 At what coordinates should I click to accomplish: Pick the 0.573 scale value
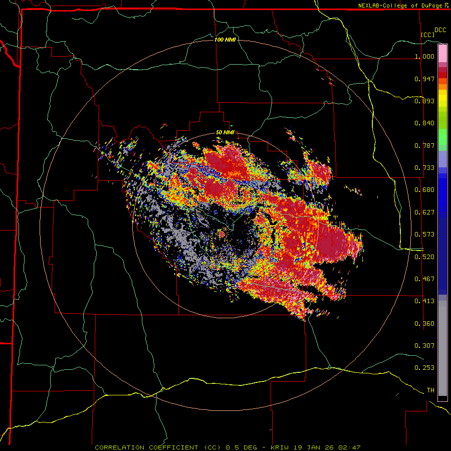(x=424, y=235)
